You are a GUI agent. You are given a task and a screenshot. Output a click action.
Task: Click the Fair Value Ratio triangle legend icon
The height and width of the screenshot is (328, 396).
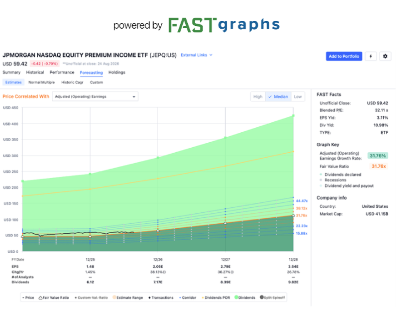[x=40, y=298]
